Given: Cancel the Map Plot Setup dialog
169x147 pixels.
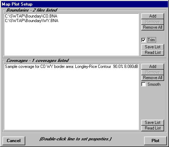Looking at the screenshot, I should 14,141.
